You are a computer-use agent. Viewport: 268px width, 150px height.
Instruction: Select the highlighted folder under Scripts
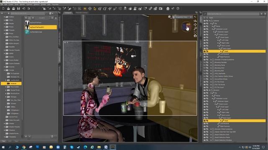[11, 83]
